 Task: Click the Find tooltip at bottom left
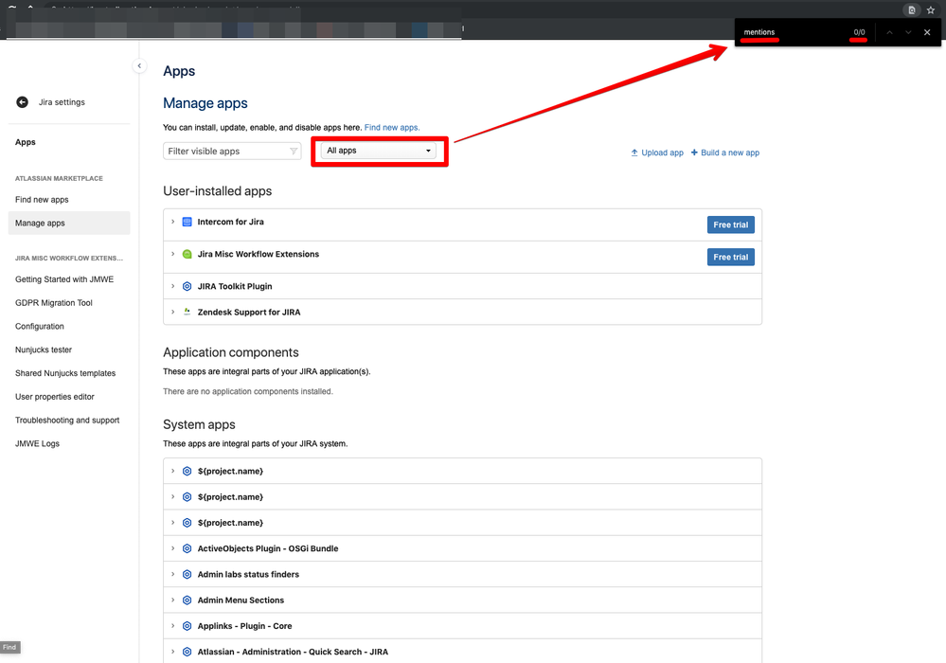[x=10, y=647]
